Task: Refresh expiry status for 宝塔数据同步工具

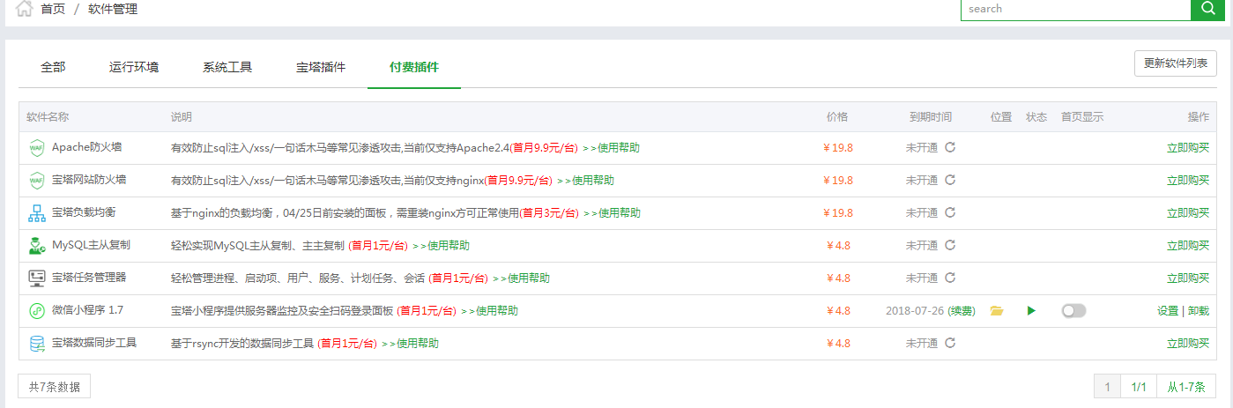Action: 950,343
